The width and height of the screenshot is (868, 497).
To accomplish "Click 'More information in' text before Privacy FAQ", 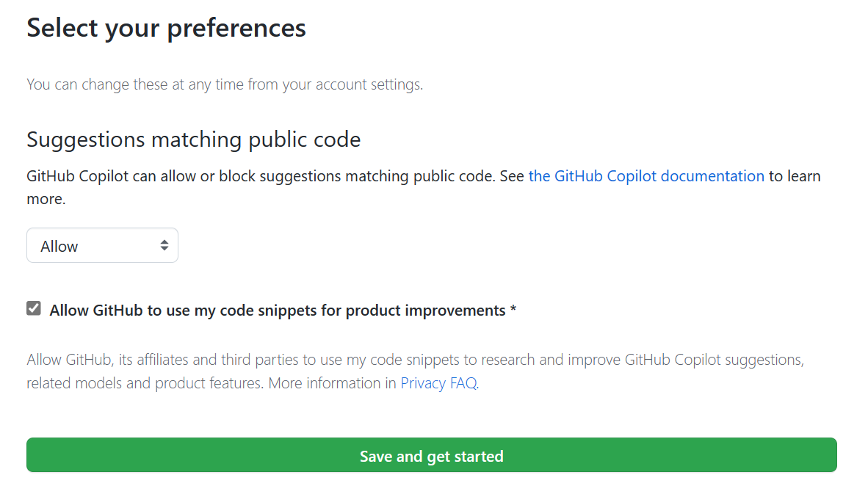I will (332, 383).
